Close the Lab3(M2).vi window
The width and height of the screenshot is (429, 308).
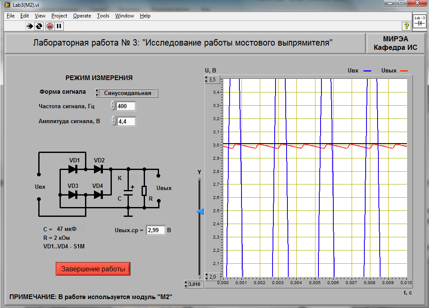pos(417,3)
